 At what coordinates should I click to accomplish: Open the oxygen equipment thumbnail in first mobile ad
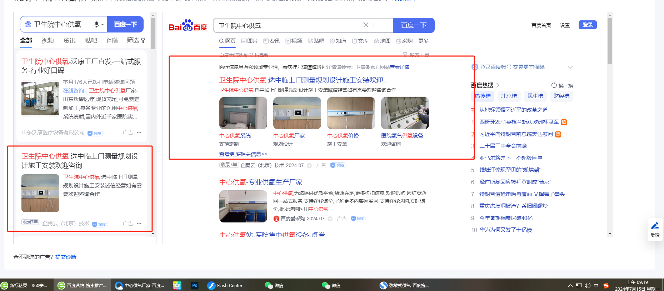click(40, 99)
